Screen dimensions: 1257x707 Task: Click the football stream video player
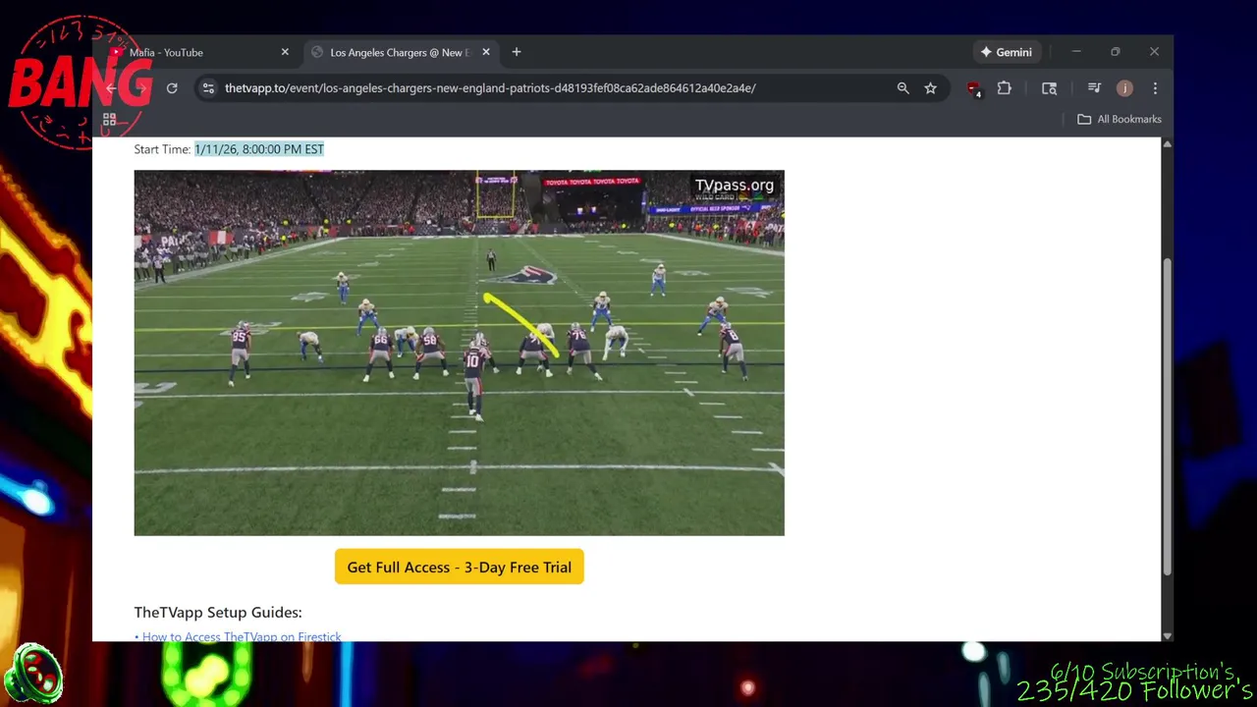459,353
